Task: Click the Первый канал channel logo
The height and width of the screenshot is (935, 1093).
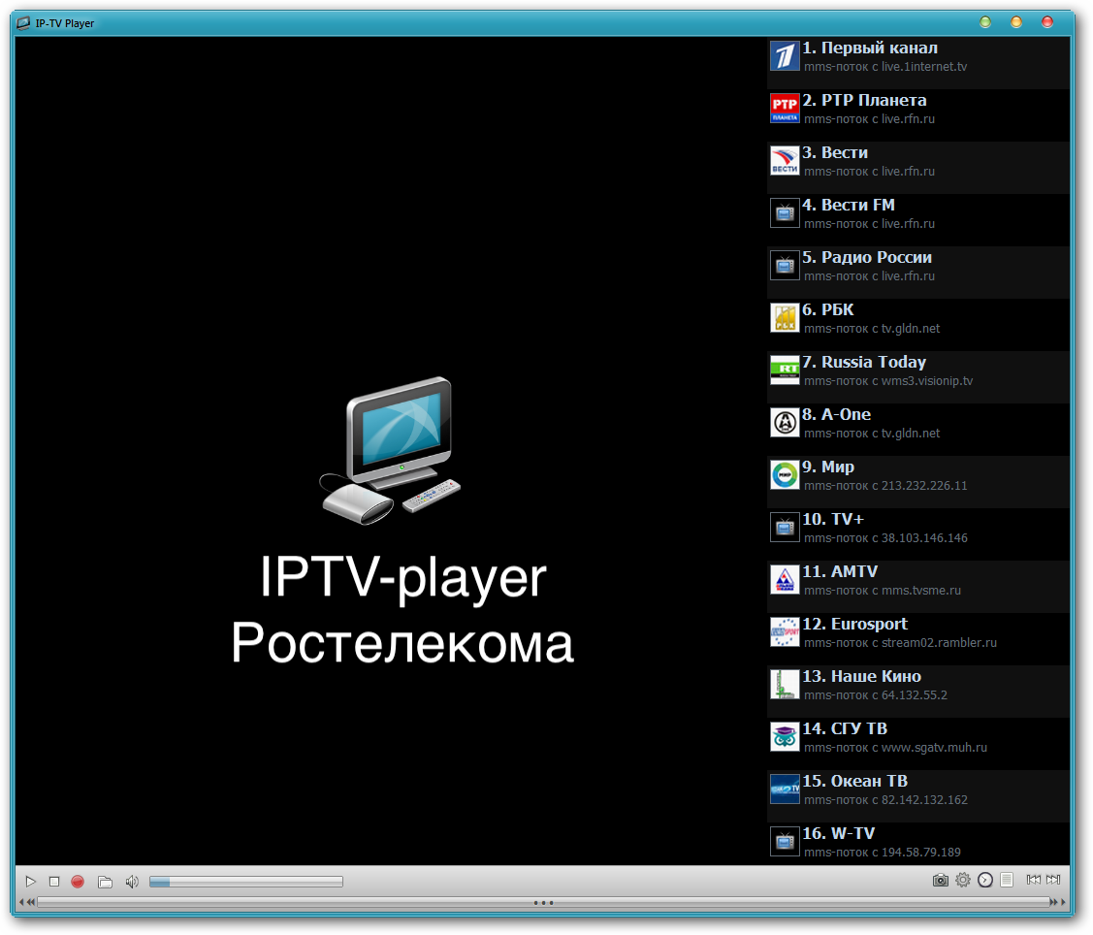Action: 785,56
